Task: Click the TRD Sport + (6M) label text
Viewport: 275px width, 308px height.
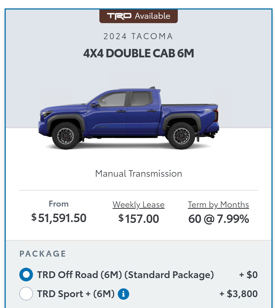Action: (76, 294)
